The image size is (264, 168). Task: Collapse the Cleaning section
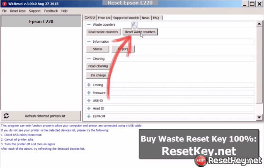pyautogui.click(x=89, y=58)
